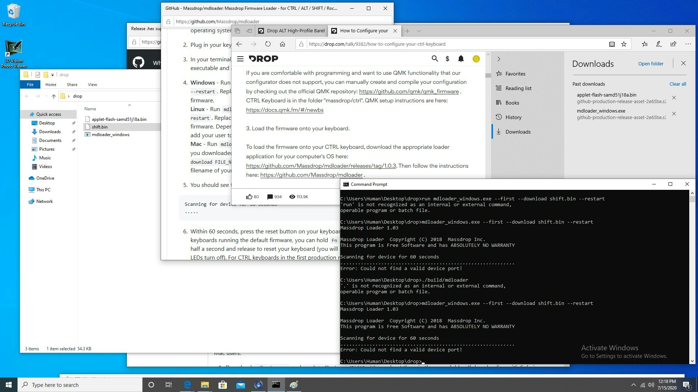Collapse the Edge hub pane chevron
The image size is (698, 392).
click(x=499, y=59)
